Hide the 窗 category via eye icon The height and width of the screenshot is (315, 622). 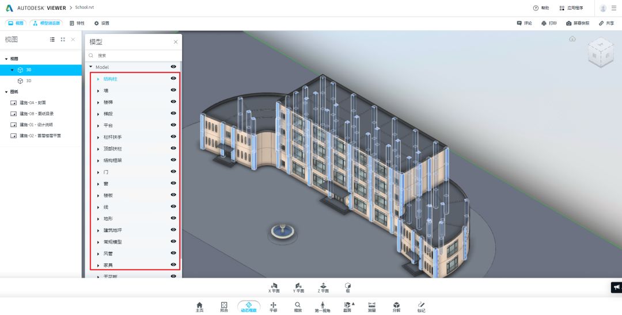tap(173, 183)
